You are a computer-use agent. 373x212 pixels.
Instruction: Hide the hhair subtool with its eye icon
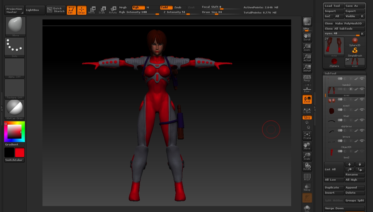point(362,110)
